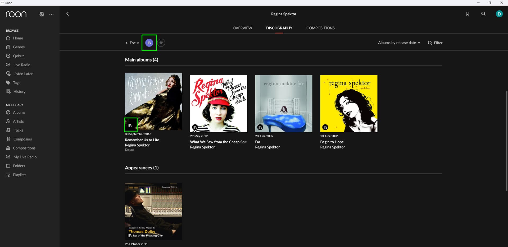Click library badge on Cheap Seats cover
The width and height of the screenshot is (508, 247).
pyautogui.click(x=195, y=127)
